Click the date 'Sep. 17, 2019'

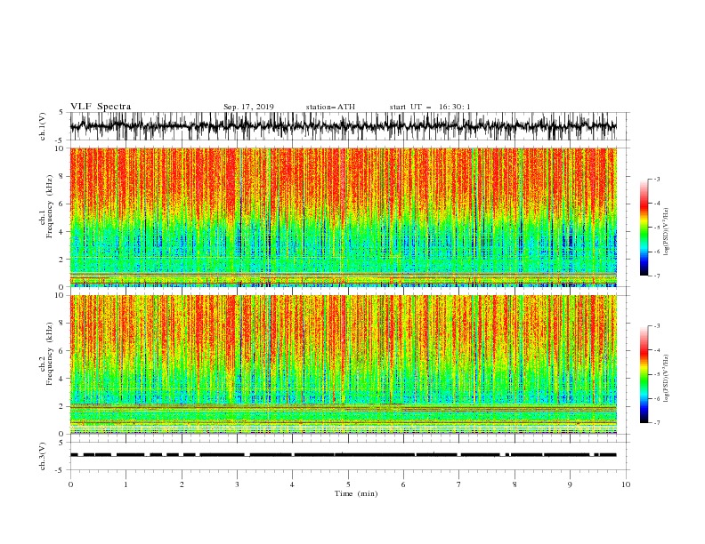pyautogui.click(x=248, y=107)
